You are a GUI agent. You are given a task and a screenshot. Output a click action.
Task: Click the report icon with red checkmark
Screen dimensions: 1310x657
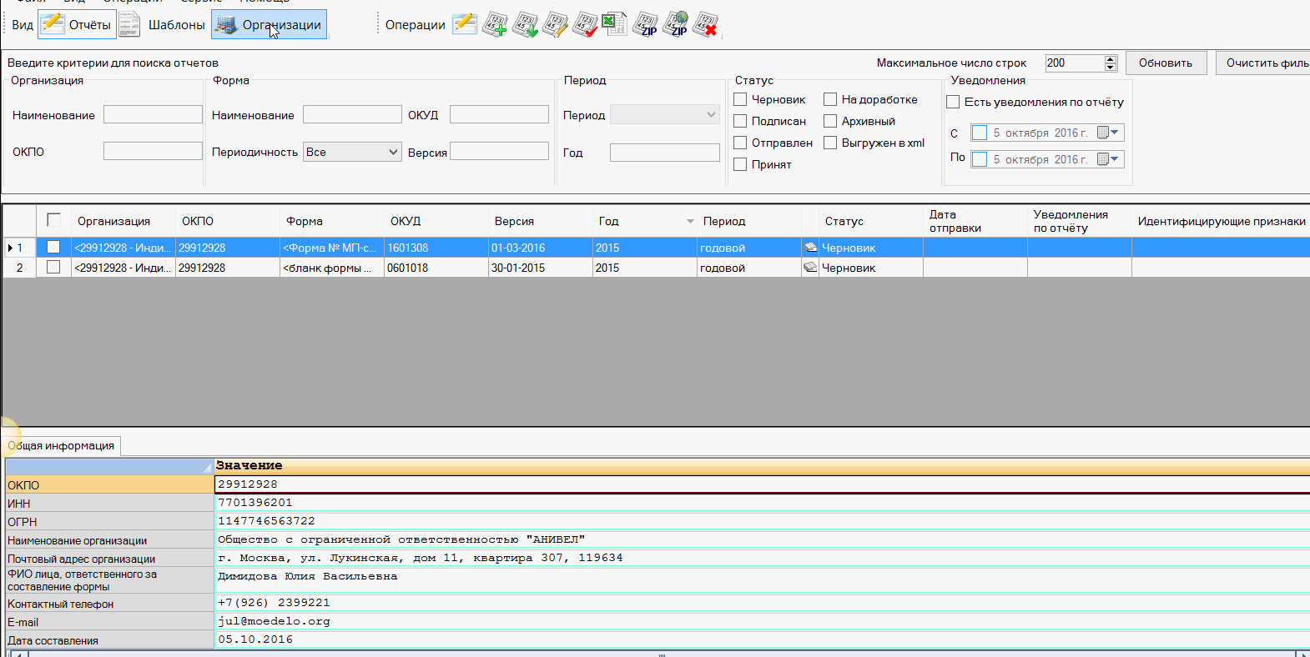(585, 25)
